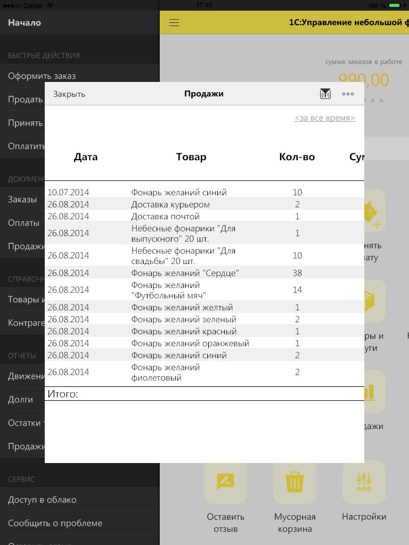Image resolution: width=409 pixels, height=545 pixels.
Task: Choose Оформить заказ quick action
Action: pos(80,76)
